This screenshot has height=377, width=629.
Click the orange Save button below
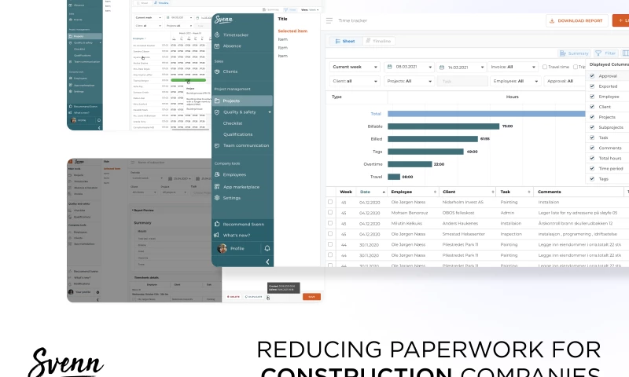(x=311, y=297)
